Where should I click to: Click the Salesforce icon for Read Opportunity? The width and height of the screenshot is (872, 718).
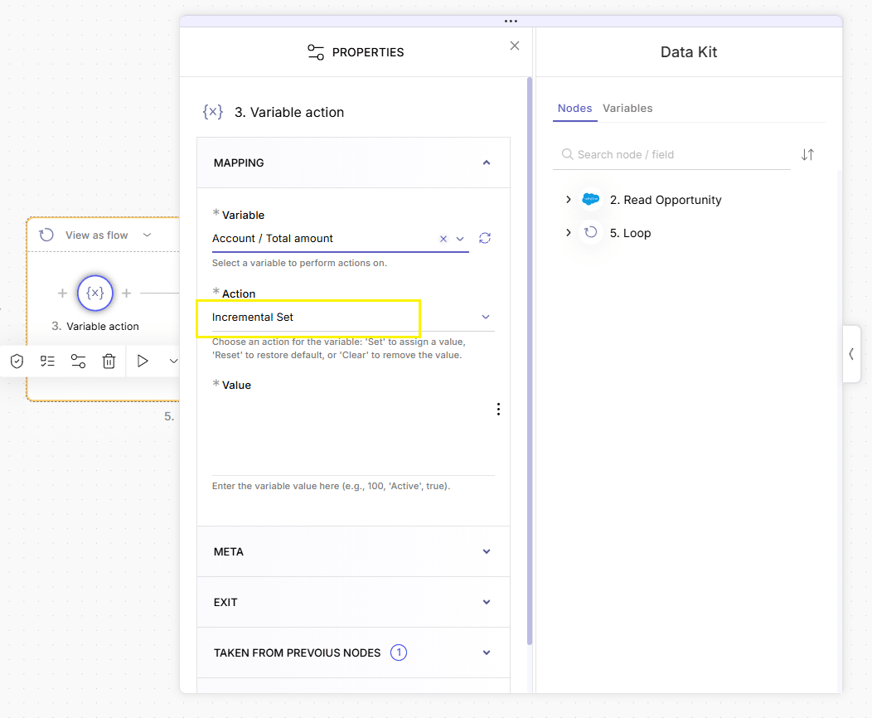point(590,199)
